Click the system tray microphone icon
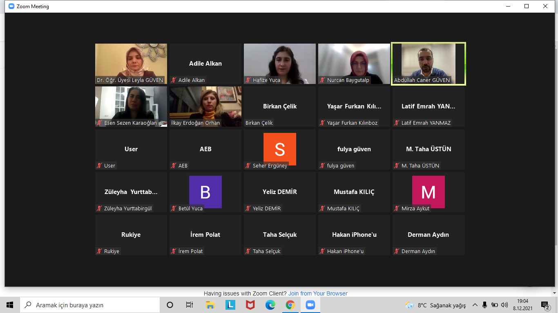 click(484, 305)
